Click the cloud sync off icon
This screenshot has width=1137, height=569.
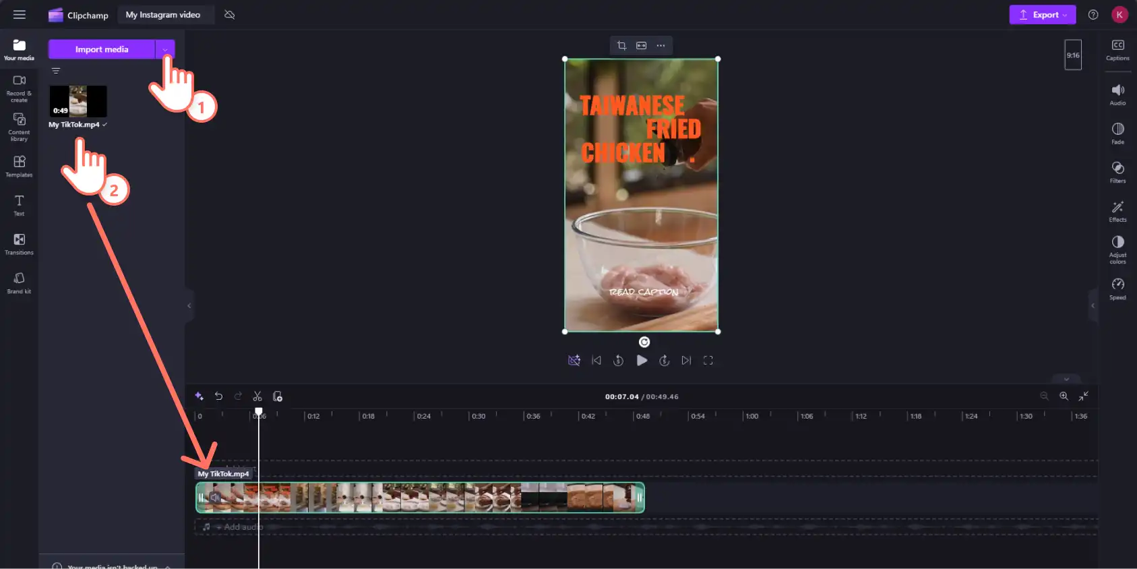229,15
